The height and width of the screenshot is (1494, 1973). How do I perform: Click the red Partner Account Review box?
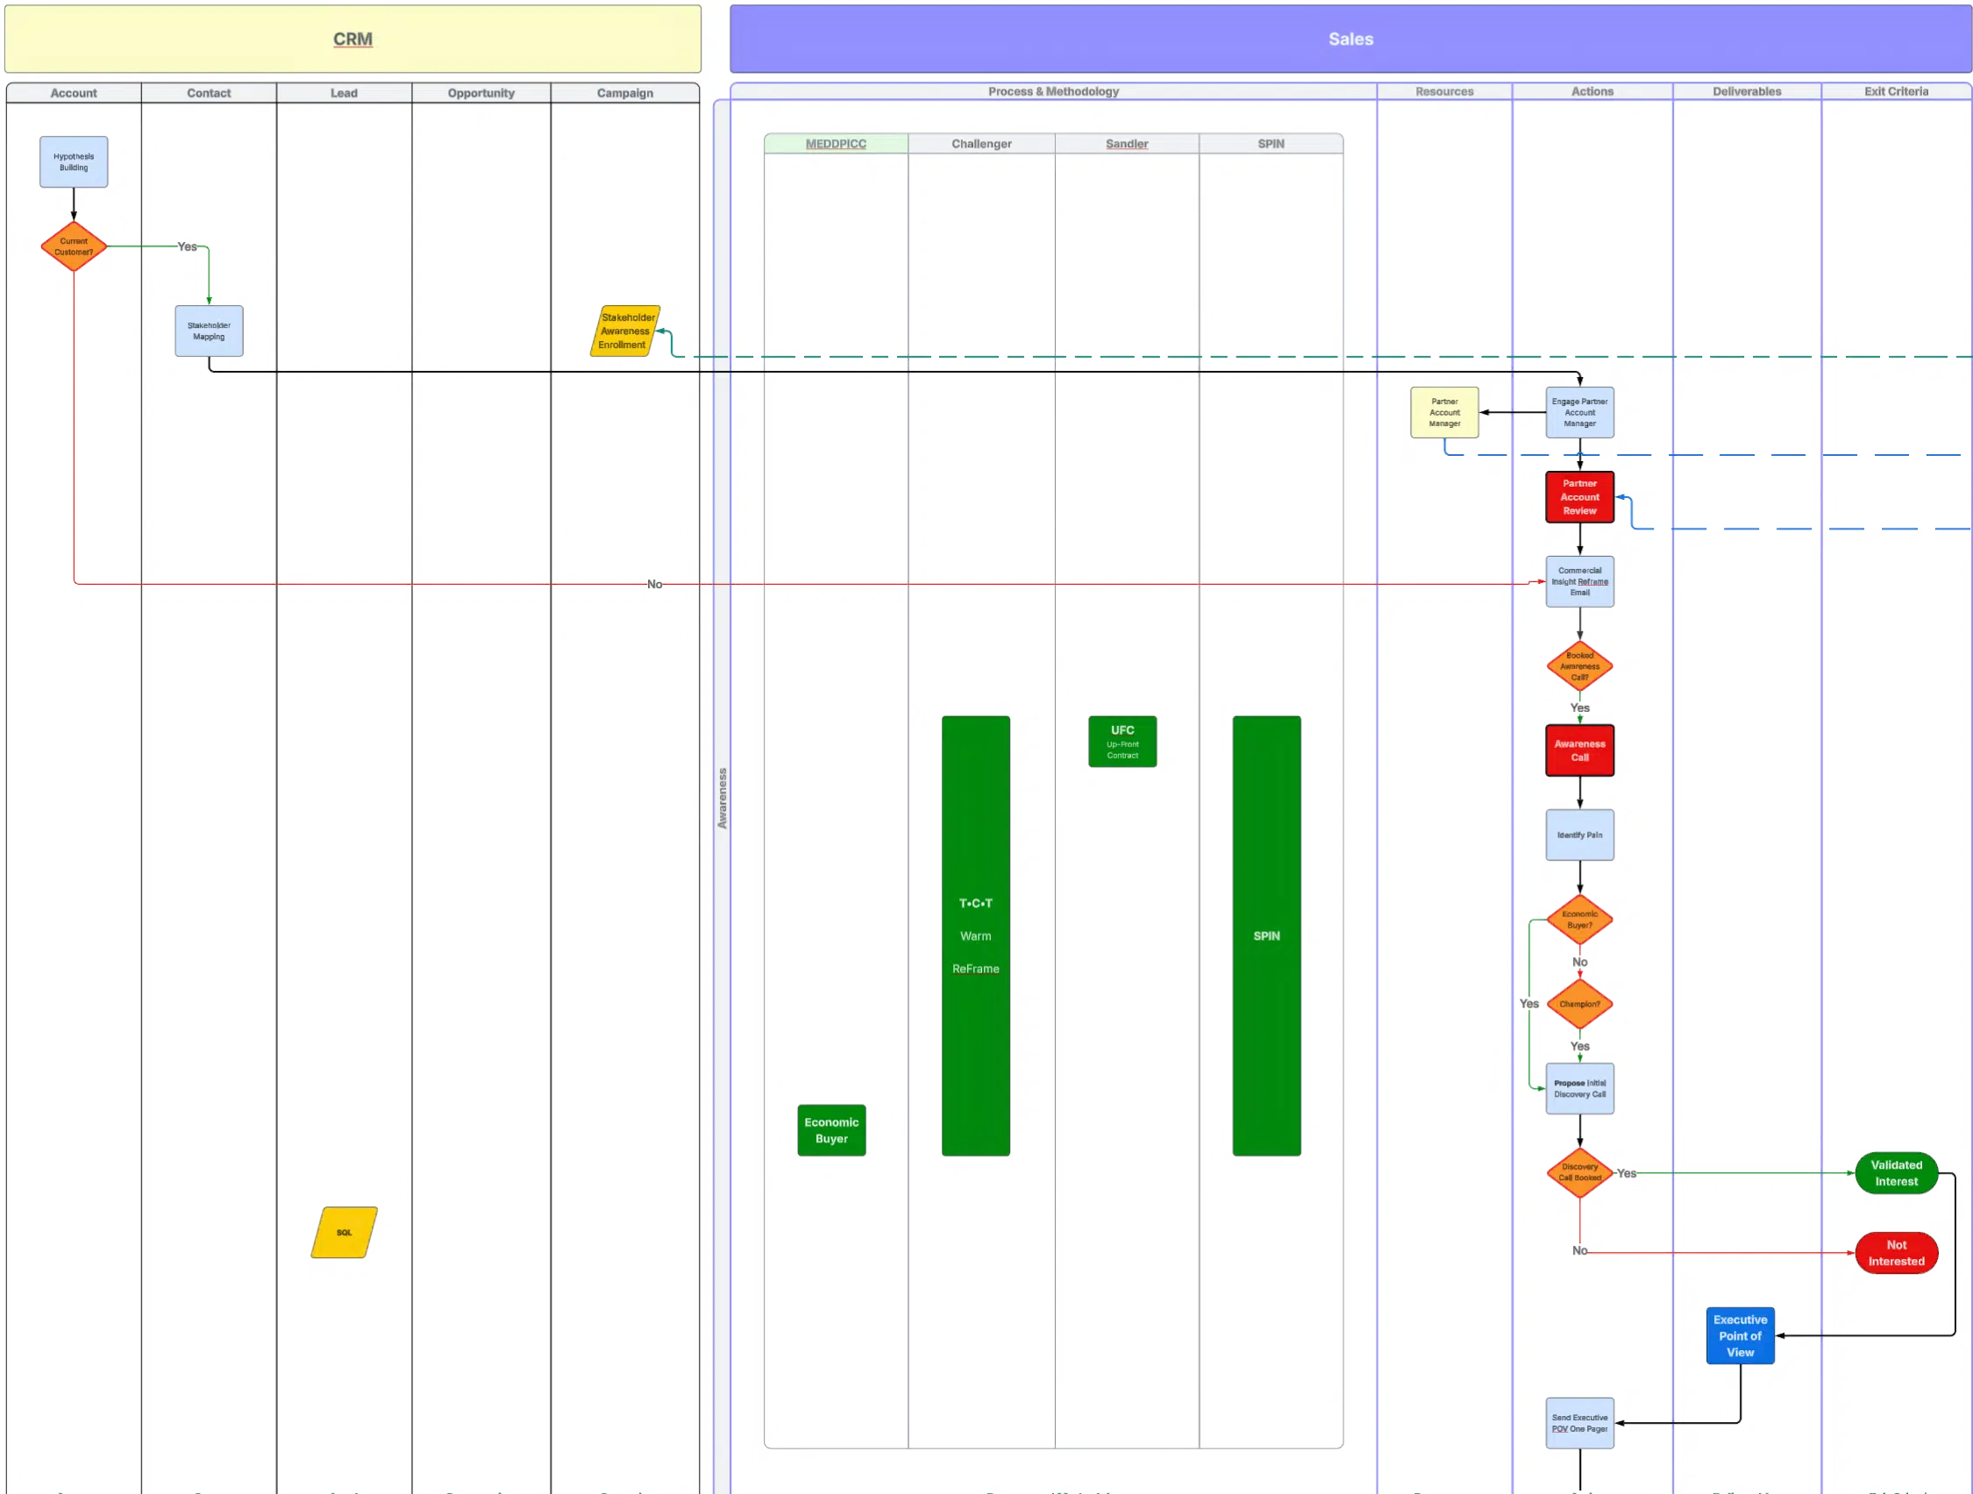pyautogui.click(x=1578, y=497)
